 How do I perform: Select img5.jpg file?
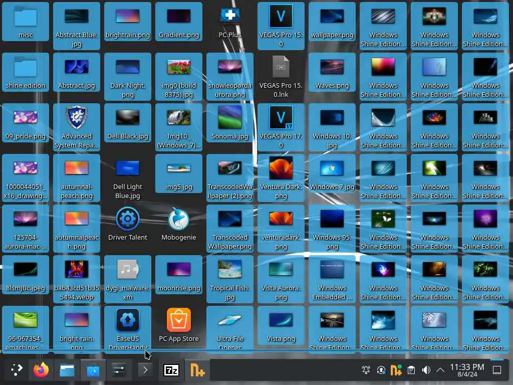[x=179, y=173]
